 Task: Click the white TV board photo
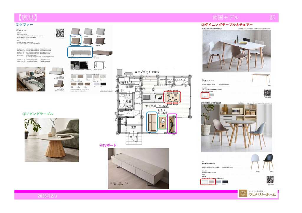click(x=138, y=168)
